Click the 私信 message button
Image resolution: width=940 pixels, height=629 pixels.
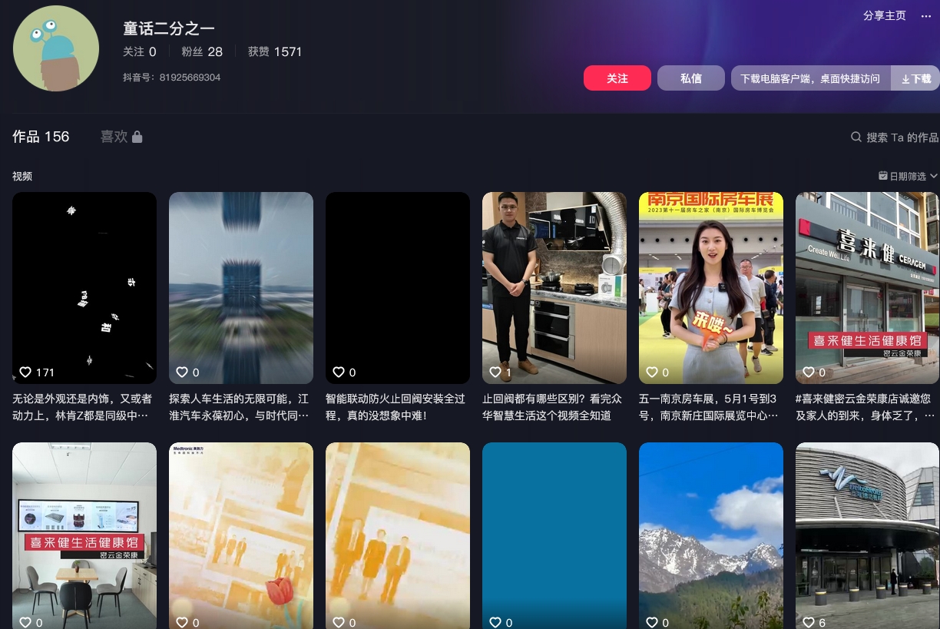[691, 78]
